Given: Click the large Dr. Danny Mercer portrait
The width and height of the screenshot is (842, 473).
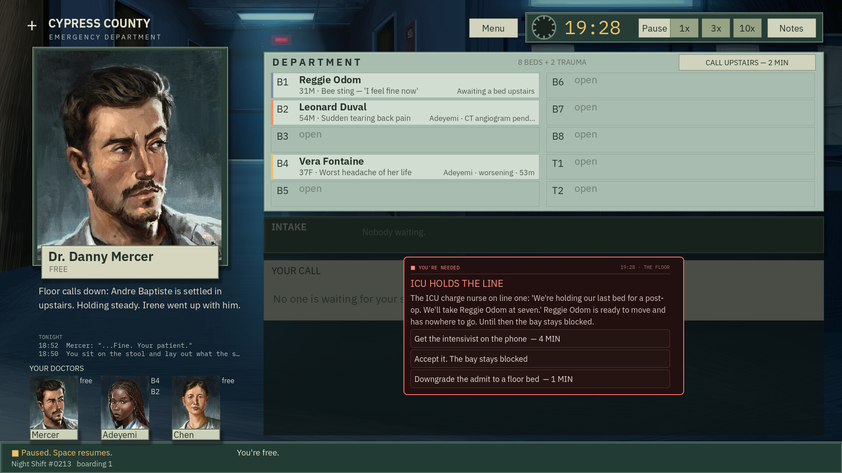Looking at the screenshot, I should (130, 149).
